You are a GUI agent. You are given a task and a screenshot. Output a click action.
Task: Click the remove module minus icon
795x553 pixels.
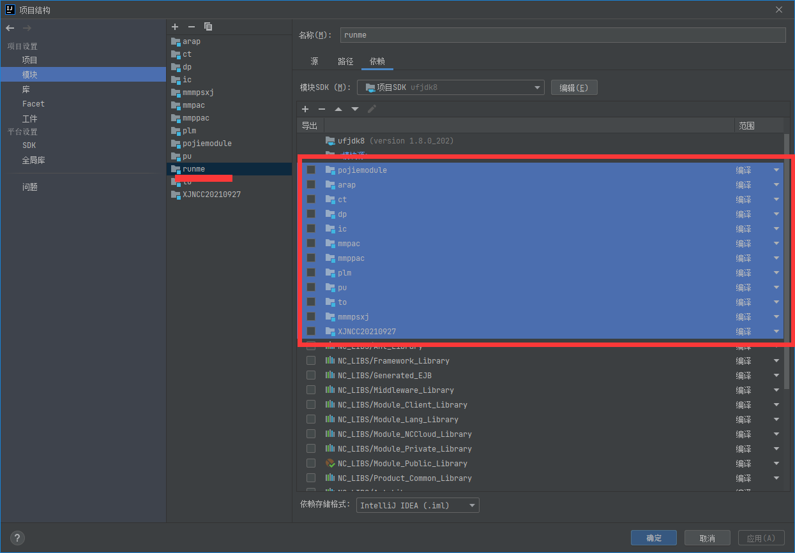(x=191, y=27)
